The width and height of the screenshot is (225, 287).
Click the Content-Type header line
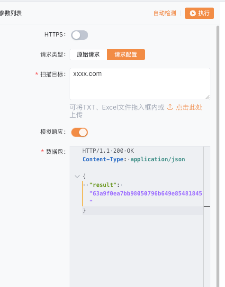[x=134, y=159]
